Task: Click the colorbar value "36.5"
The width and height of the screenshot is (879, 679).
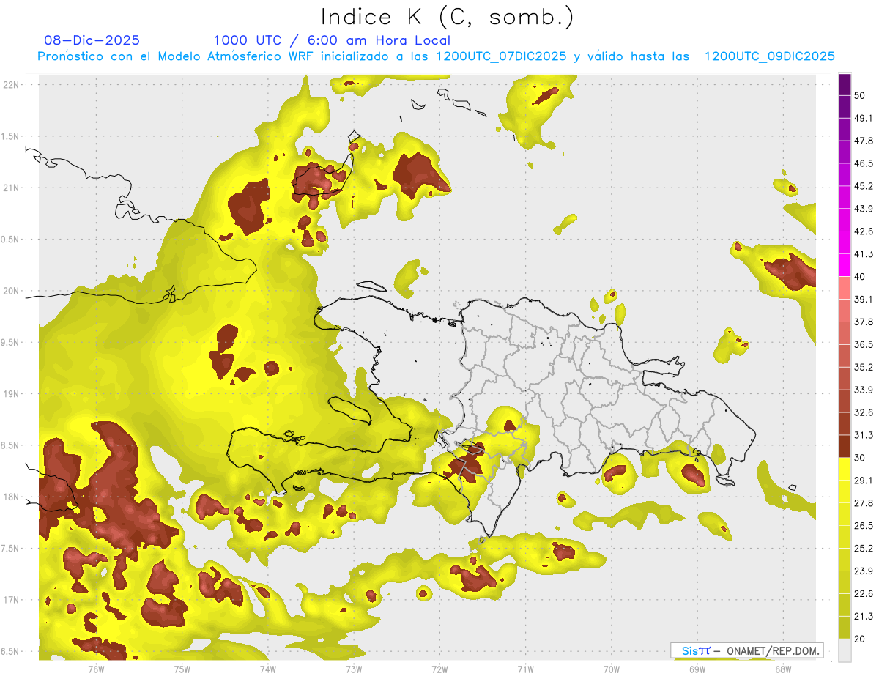Action: tap(864, 344)
